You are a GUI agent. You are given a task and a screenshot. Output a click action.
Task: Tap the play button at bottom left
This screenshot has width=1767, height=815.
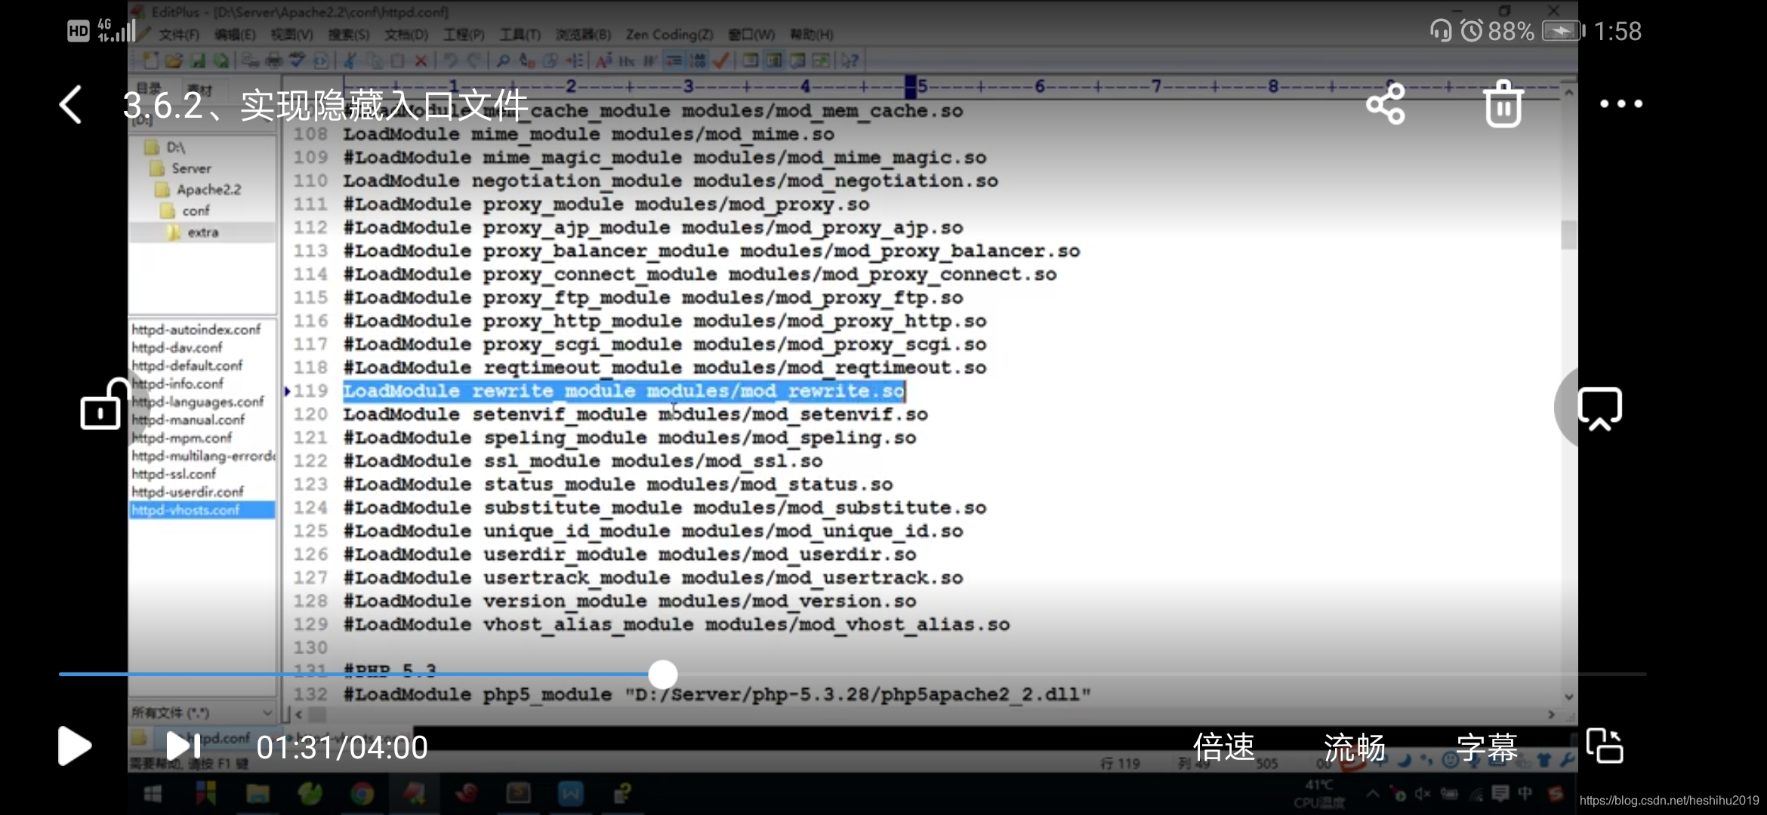(74, 746)
